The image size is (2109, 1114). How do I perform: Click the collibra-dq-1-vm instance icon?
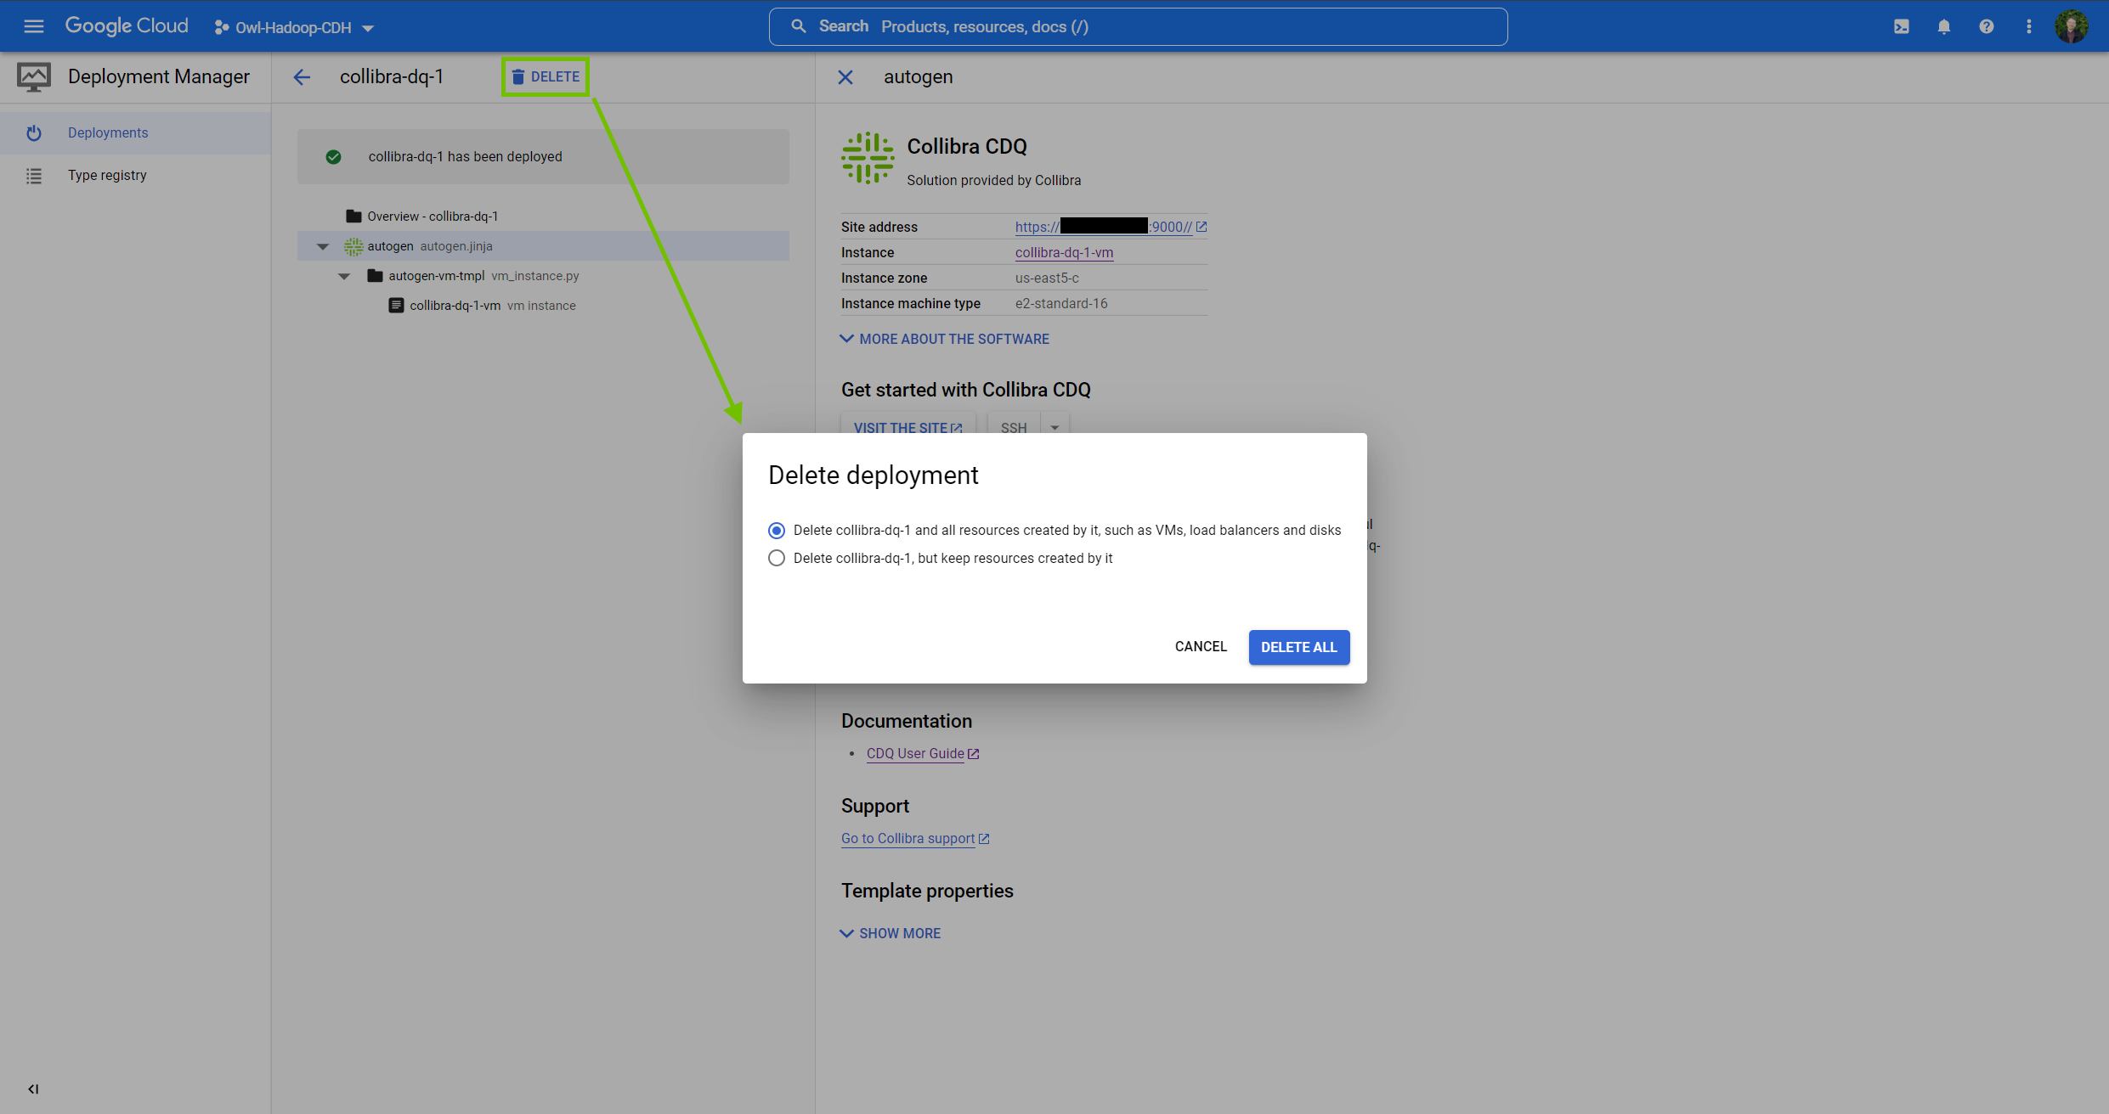396,306
